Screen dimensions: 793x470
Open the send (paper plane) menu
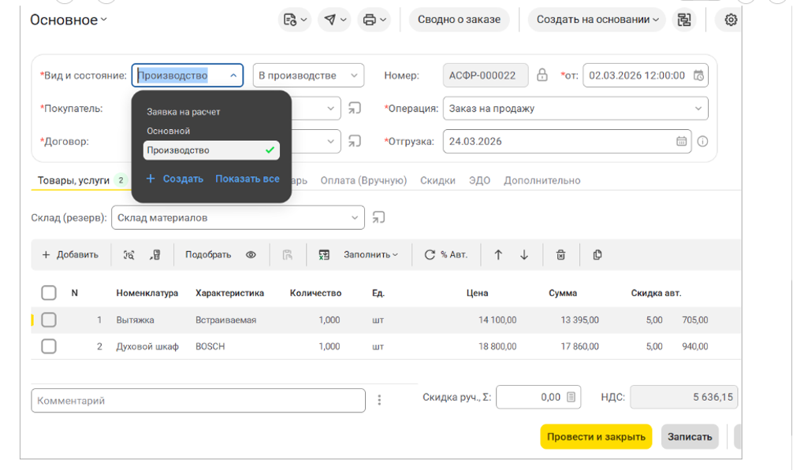[x=335, y=20]
